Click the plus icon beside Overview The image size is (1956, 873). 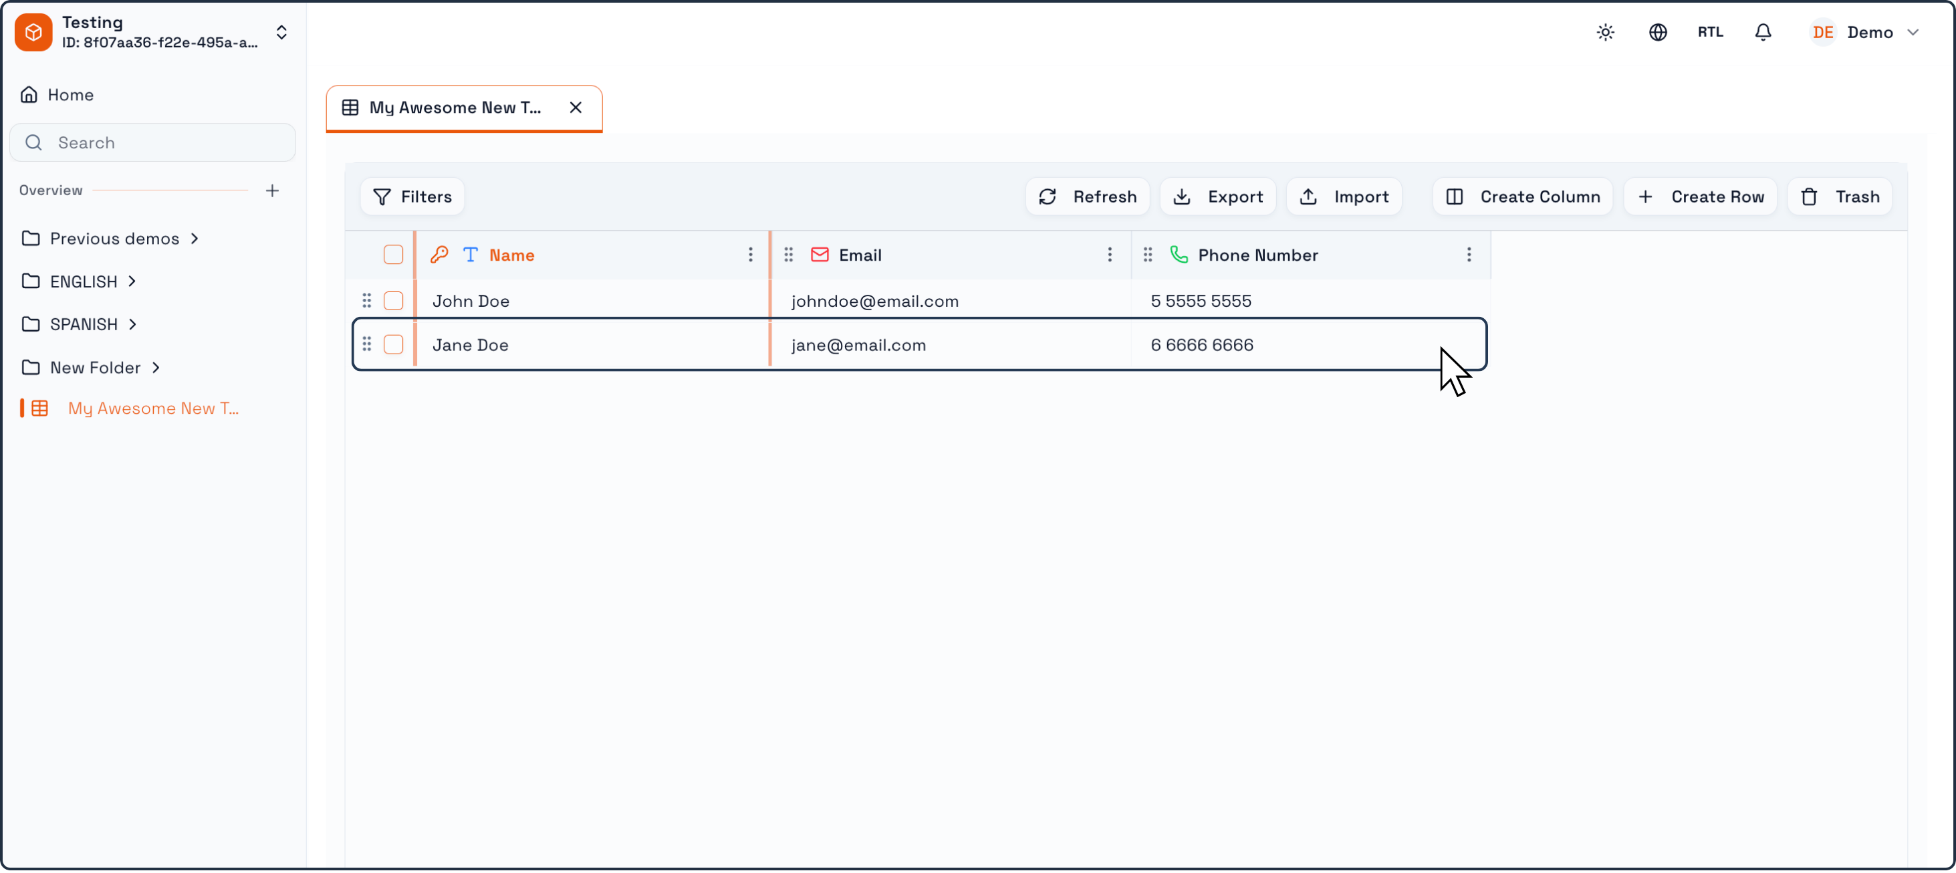[273, 191]
